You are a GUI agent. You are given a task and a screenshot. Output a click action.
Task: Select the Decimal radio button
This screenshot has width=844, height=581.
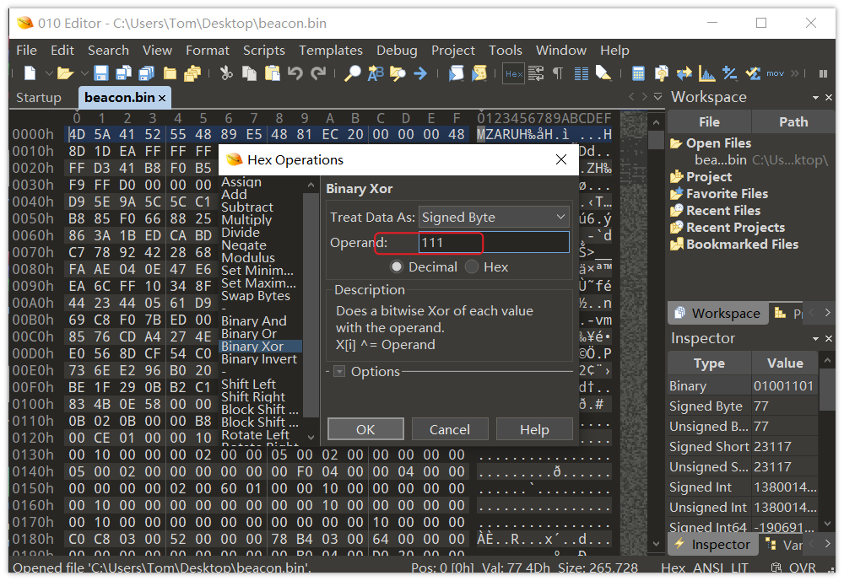[x=396, y=266]
